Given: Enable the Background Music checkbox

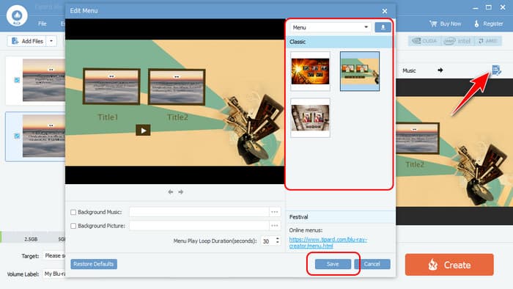Looking at the screenshot, I should pyautogui.click(x=73, y=212).
